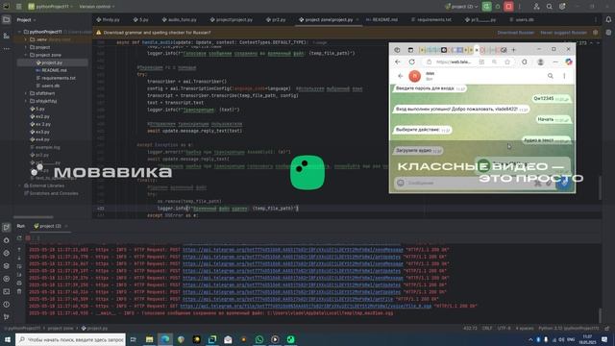This screenshot has height=346, width=615.
Task: Toggle soft-wrap in the Run console
Action: coord(19,266)
